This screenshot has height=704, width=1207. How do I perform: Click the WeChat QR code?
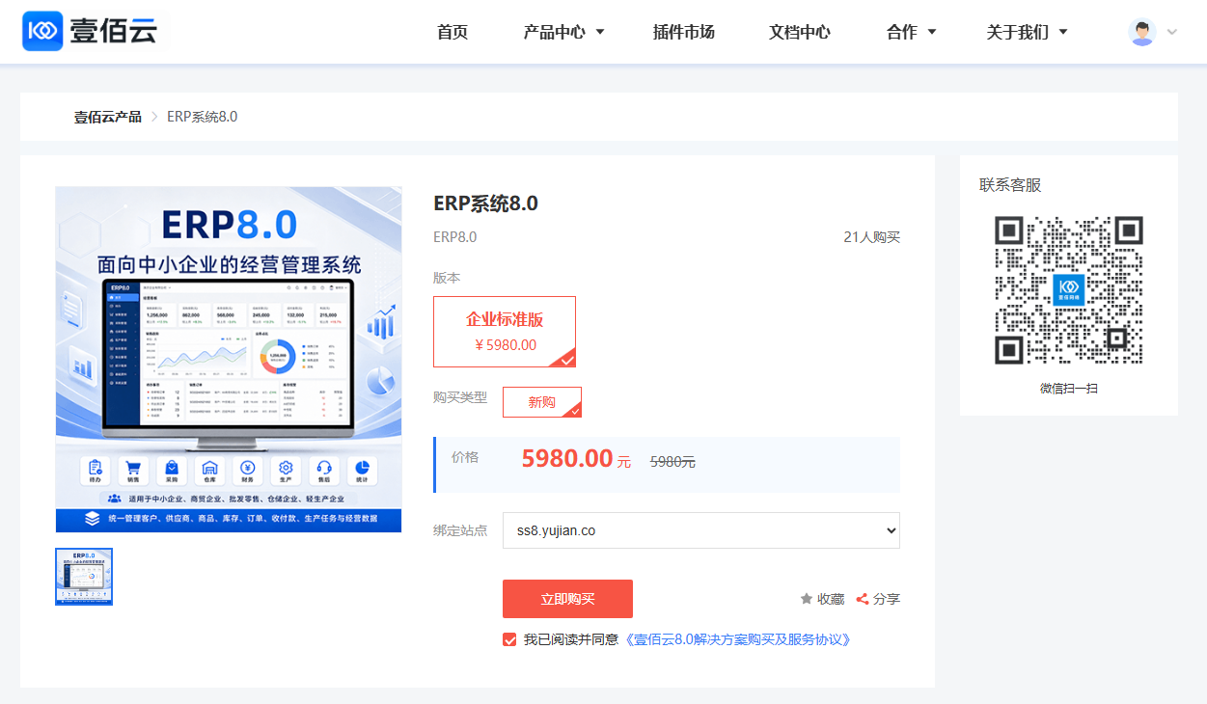(1069, 290)
